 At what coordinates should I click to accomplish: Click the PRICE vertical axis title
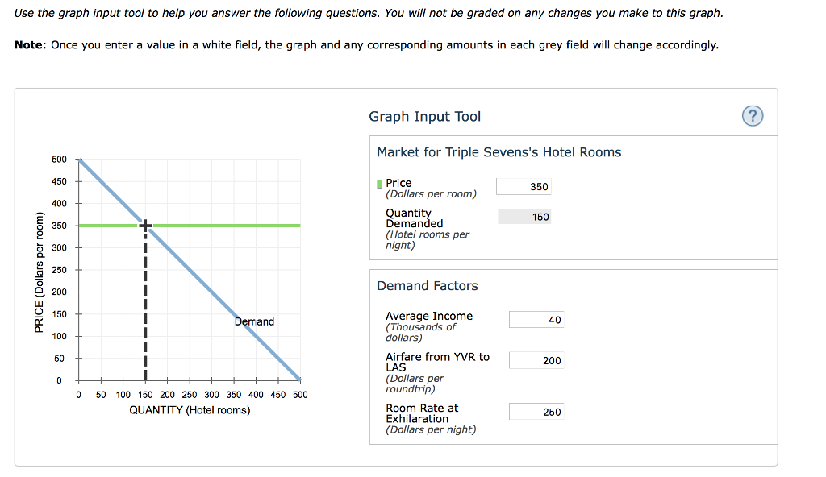tap(38, 270)
